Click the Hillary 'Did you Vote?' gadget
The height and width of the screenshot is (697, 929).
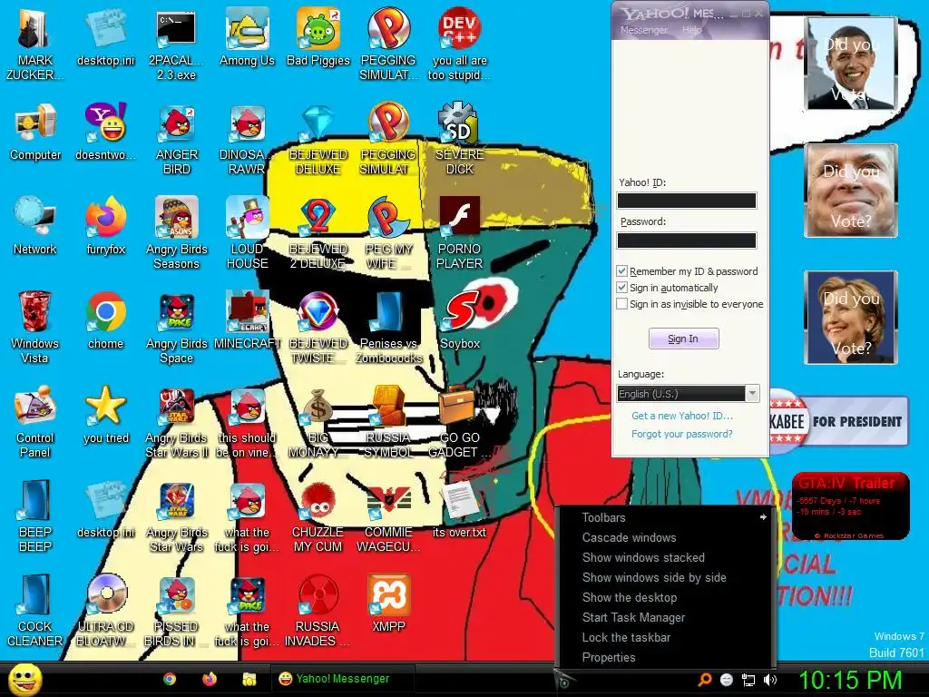tap(851, 318)
